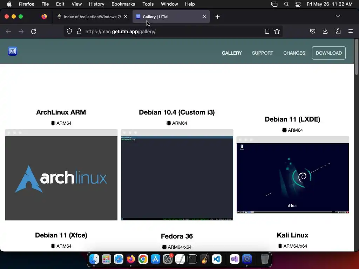The image size is (359, 269).
Task: Open Terminal from the Dock
Action: [x=192, y=259]
